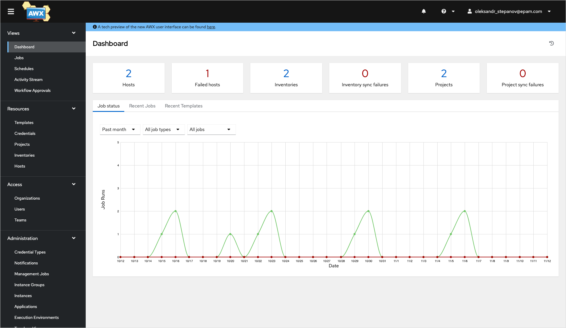566x328 pixels.
Task: Click the here link in tech preview banner
Action: (x=211, y=26)
